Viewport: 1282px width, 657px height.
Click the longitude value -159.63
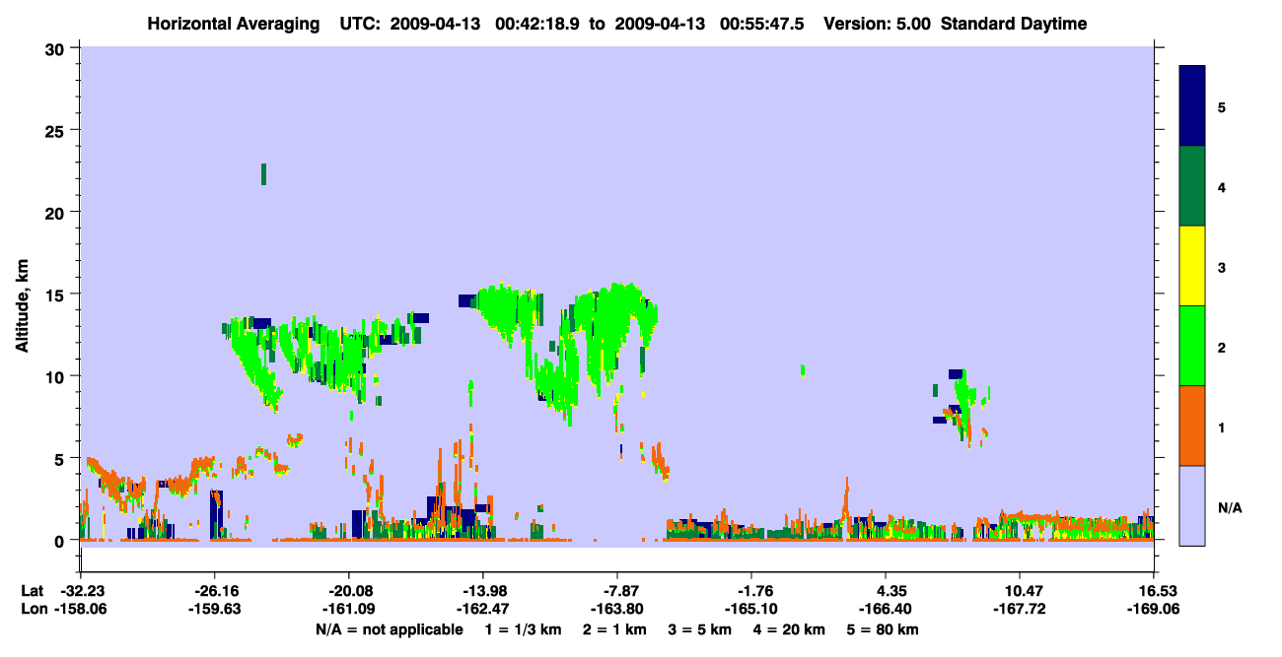pyautogui.click(x=215, y=609)
